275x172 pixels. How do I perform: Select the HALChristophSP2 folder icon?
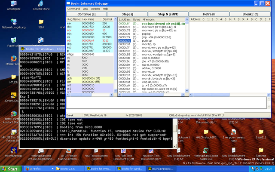(x=206, y=134)
